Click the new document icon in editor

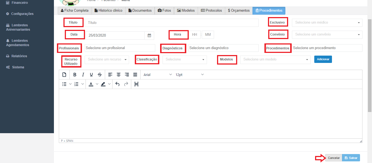point(64,75)
